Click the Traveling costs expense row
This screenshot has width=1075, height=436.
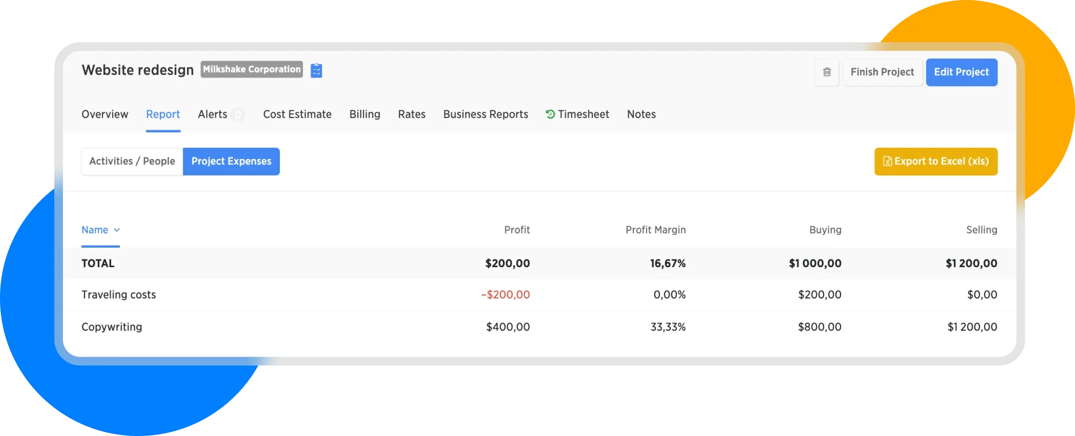119,295
